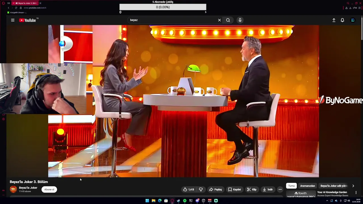The height and width of the screenshot is (204, 363).
Task: Select the Aramanızdan filter chip
Action: pyautogui.click(x=307, y=186)
